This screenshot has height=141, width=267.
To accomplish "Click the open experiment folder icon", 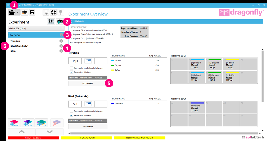I will 12,12.
